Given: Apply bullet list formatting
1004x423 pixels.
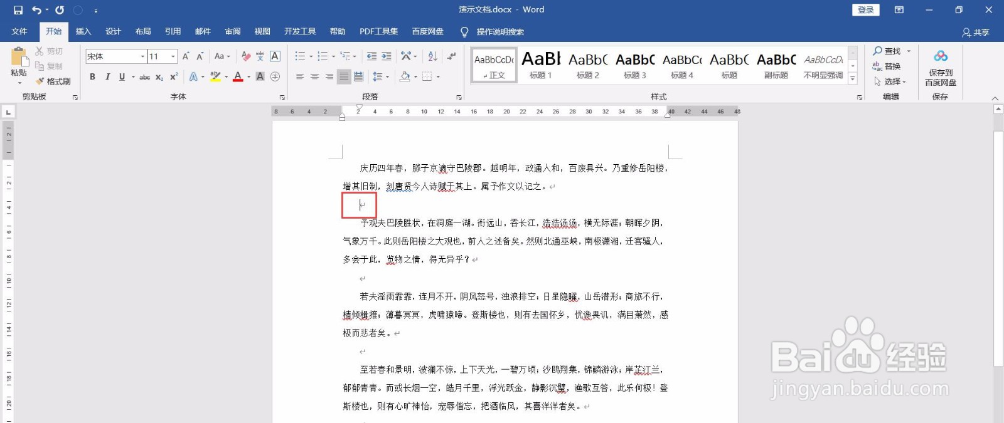Looking at the screenshot, I should pyautogui.click(x=300, y=56).
